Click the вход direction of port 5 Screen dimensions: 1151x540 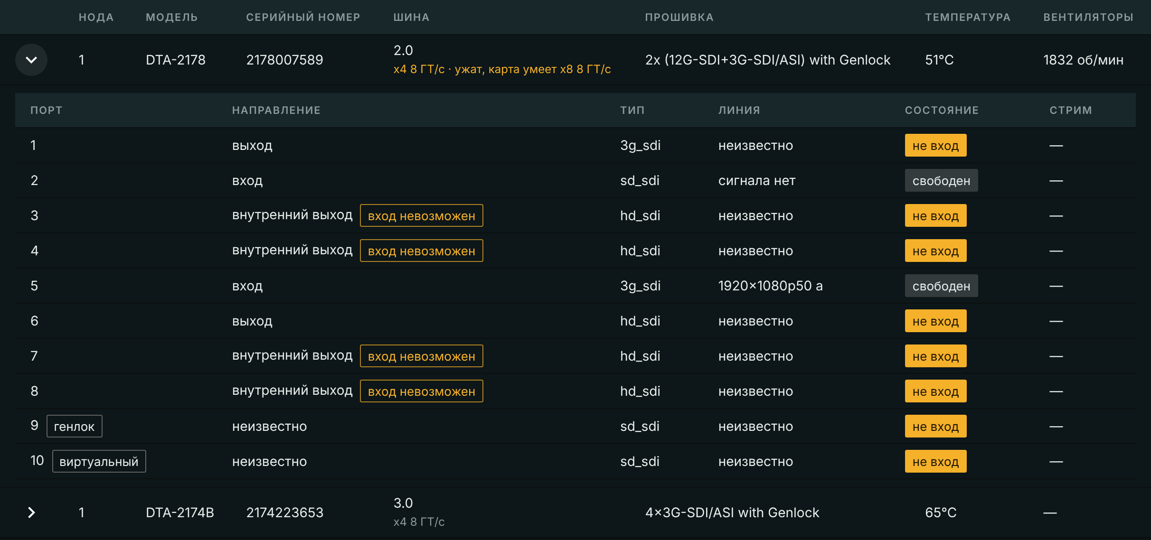click(x=247, y=286)
